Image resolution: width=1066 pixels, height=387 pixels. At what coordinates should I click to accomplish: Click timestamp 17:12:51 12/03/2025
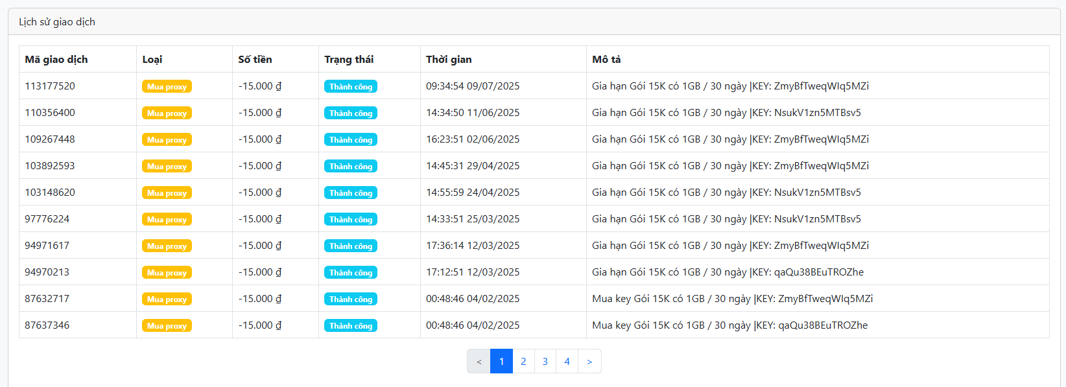[x=473, y=272]
